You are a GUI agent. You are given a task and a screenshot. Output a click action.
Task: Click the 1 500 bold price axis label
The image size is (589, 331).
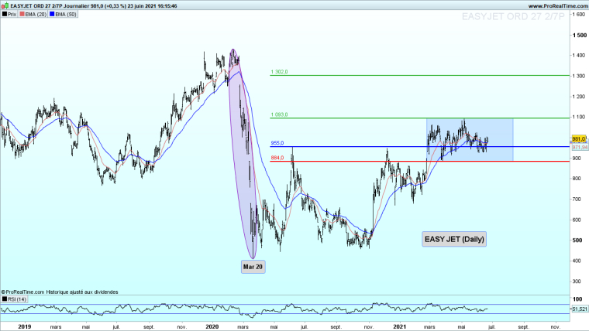(x=580, y=35)
